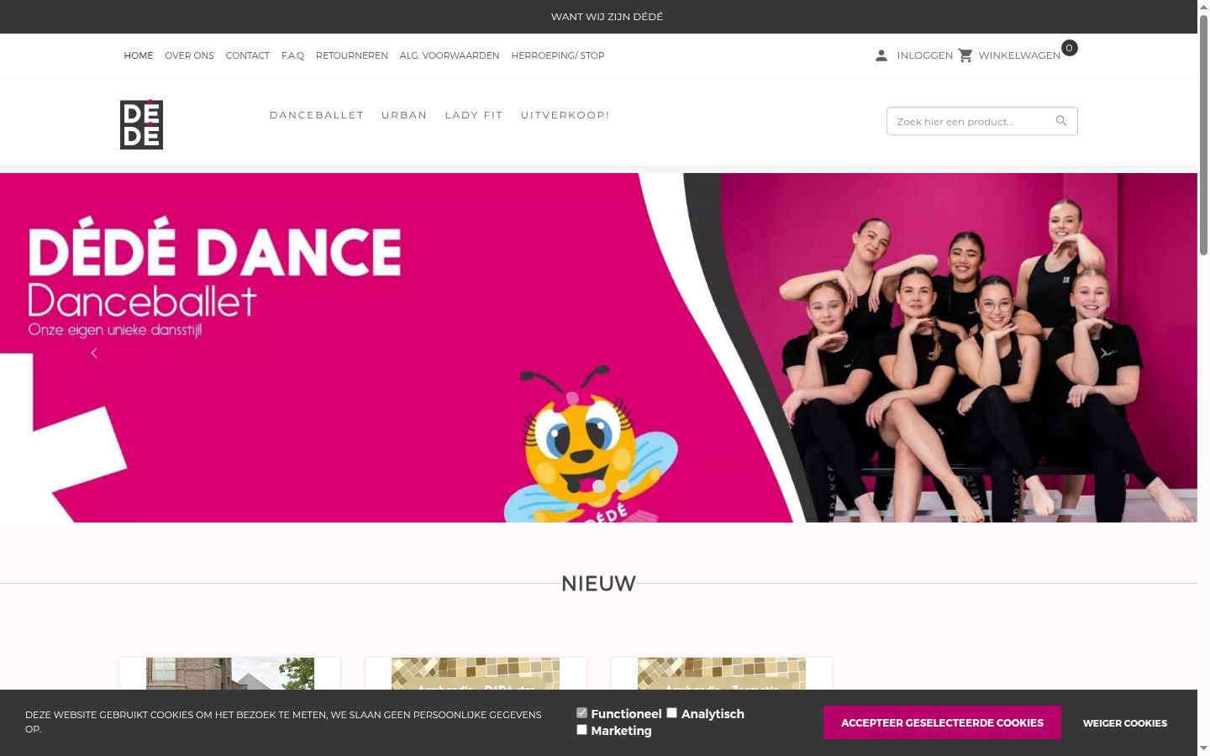The image size is (1210, 756).
Task: Toggle the Functioneel cookie checkbox
Action: point(581,713)
